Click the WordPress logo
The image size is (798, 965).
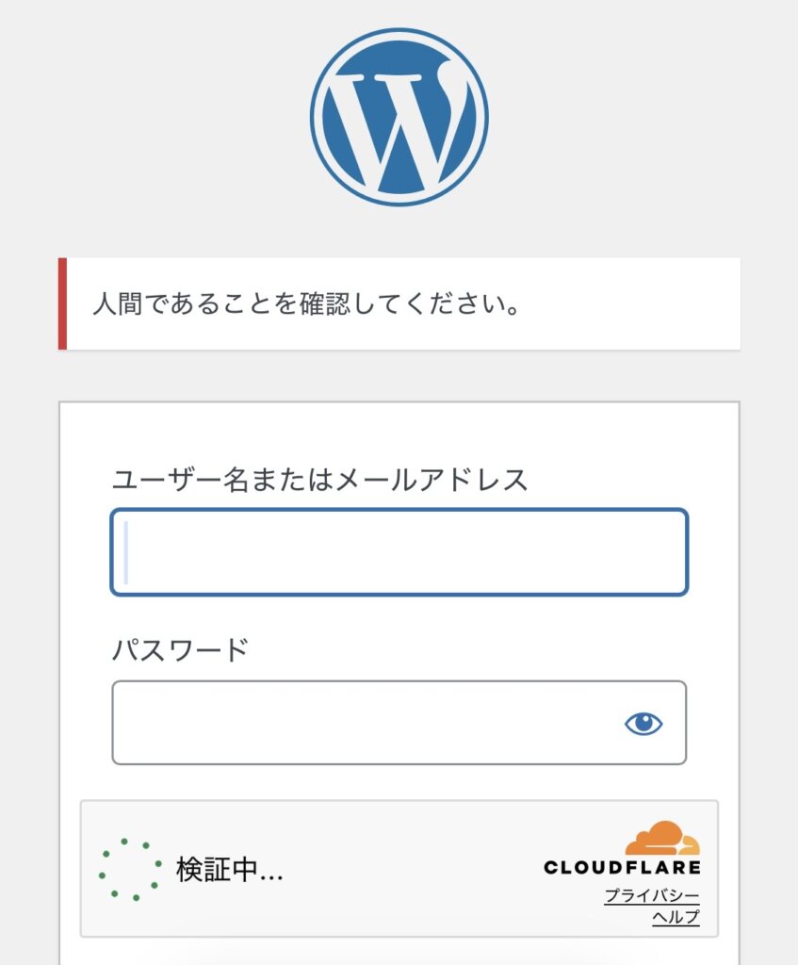[399, 118]
